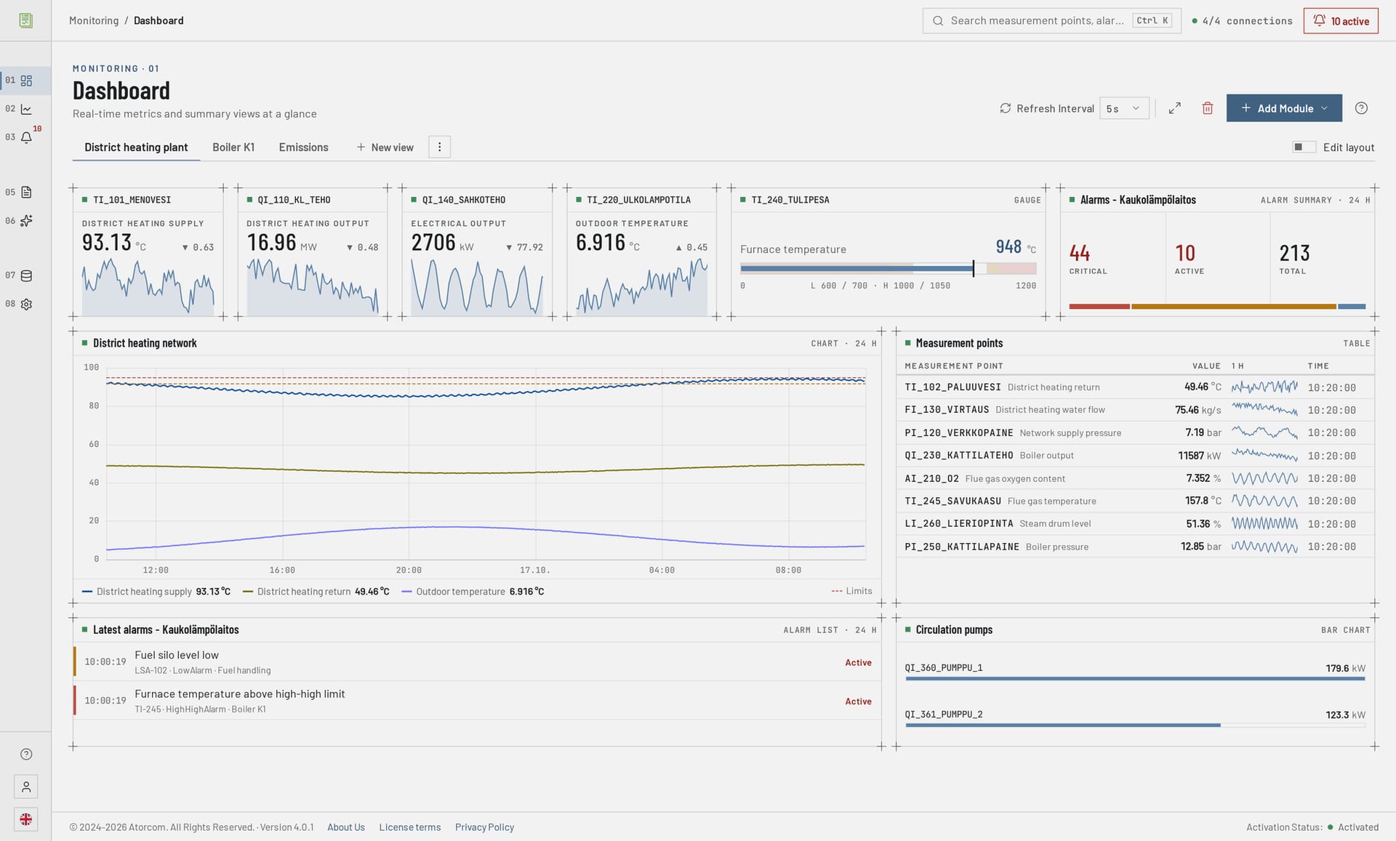This screenshot has width=1396, height=841.
Task: Switch to the Boiler K1 tab
Action: click(233, 148)
